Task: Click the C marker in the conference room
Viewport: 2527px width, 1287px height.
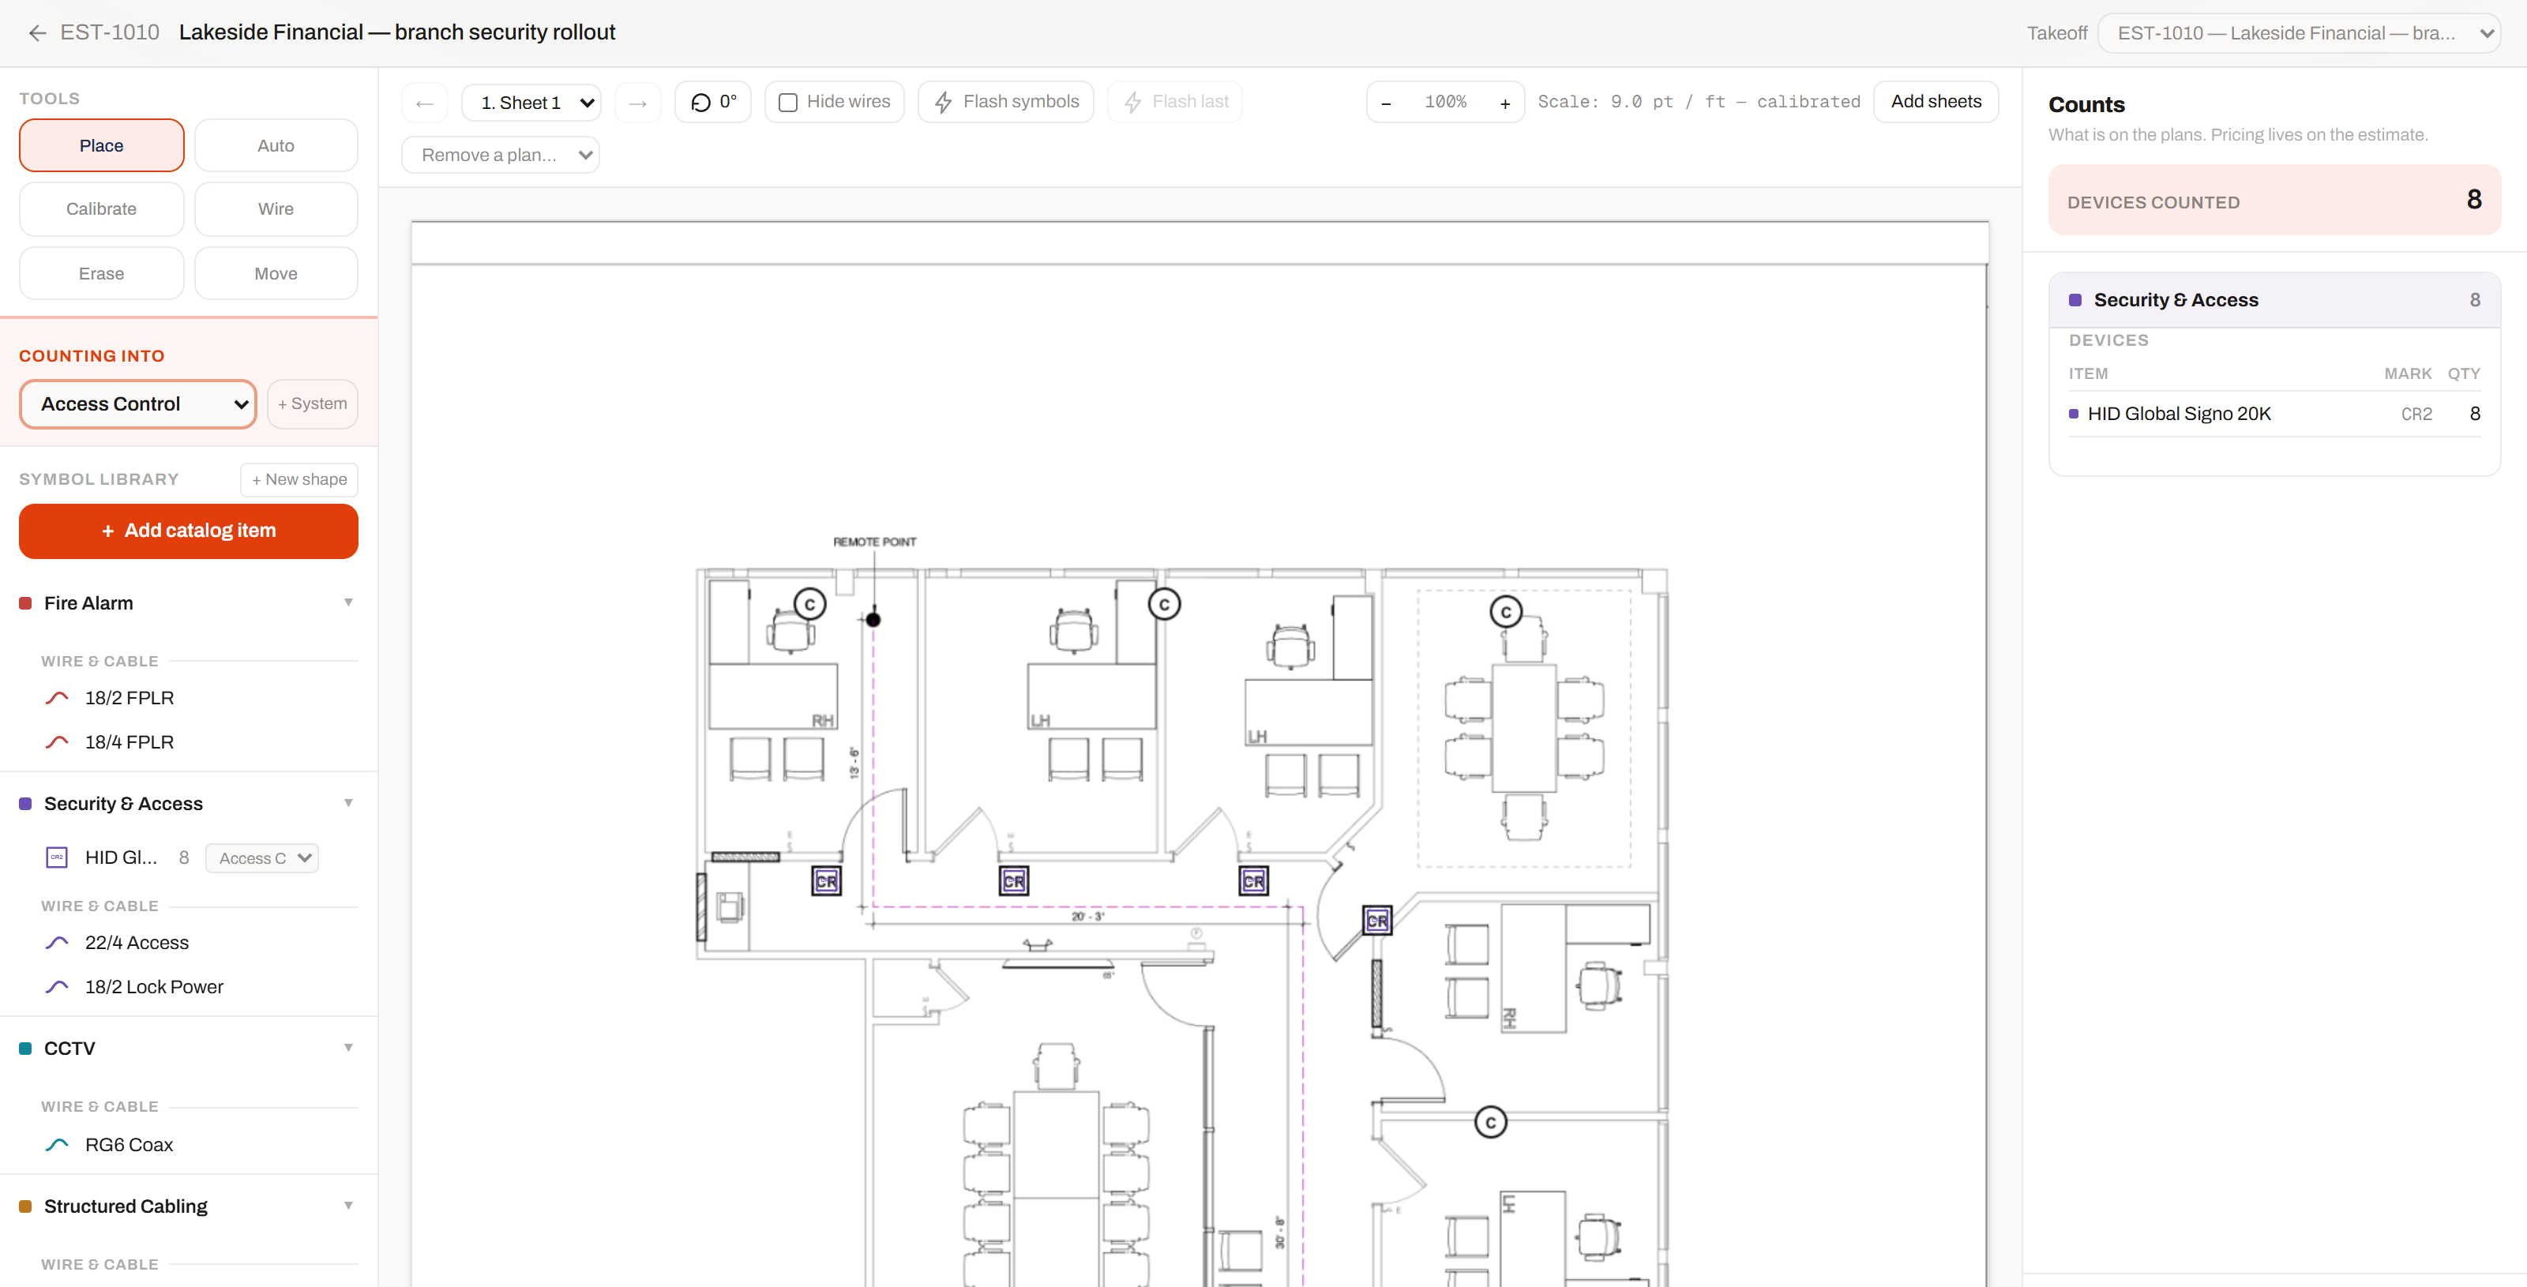Action: click(x=1506, y=612)
